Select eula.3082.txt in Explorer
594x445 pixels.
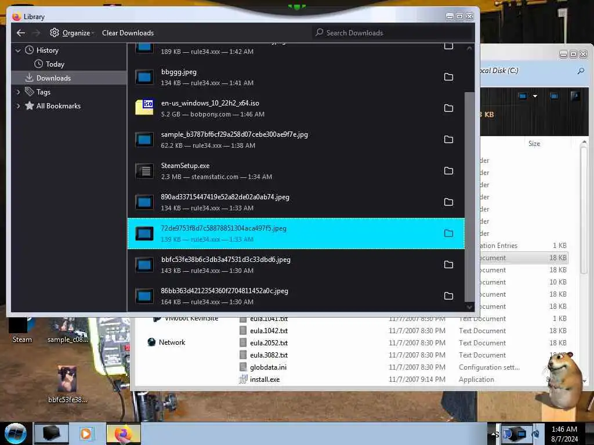tap(269, 355)
